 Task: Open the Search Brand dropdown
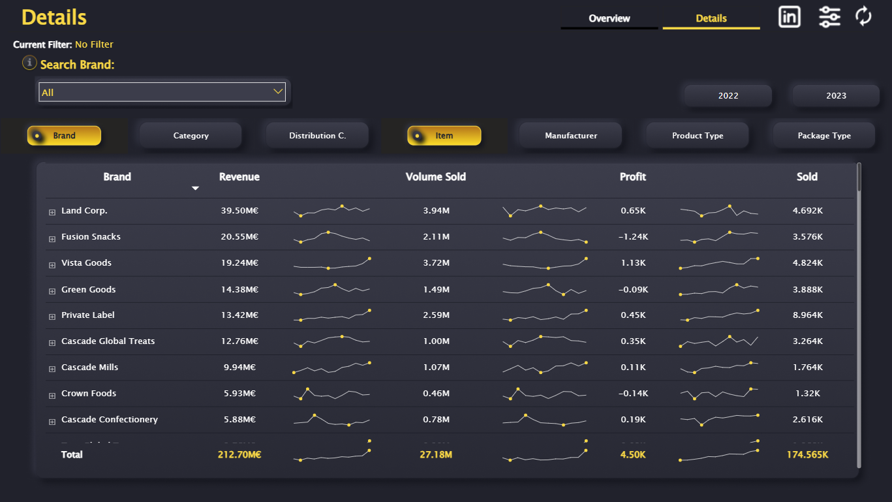point(162,92)
